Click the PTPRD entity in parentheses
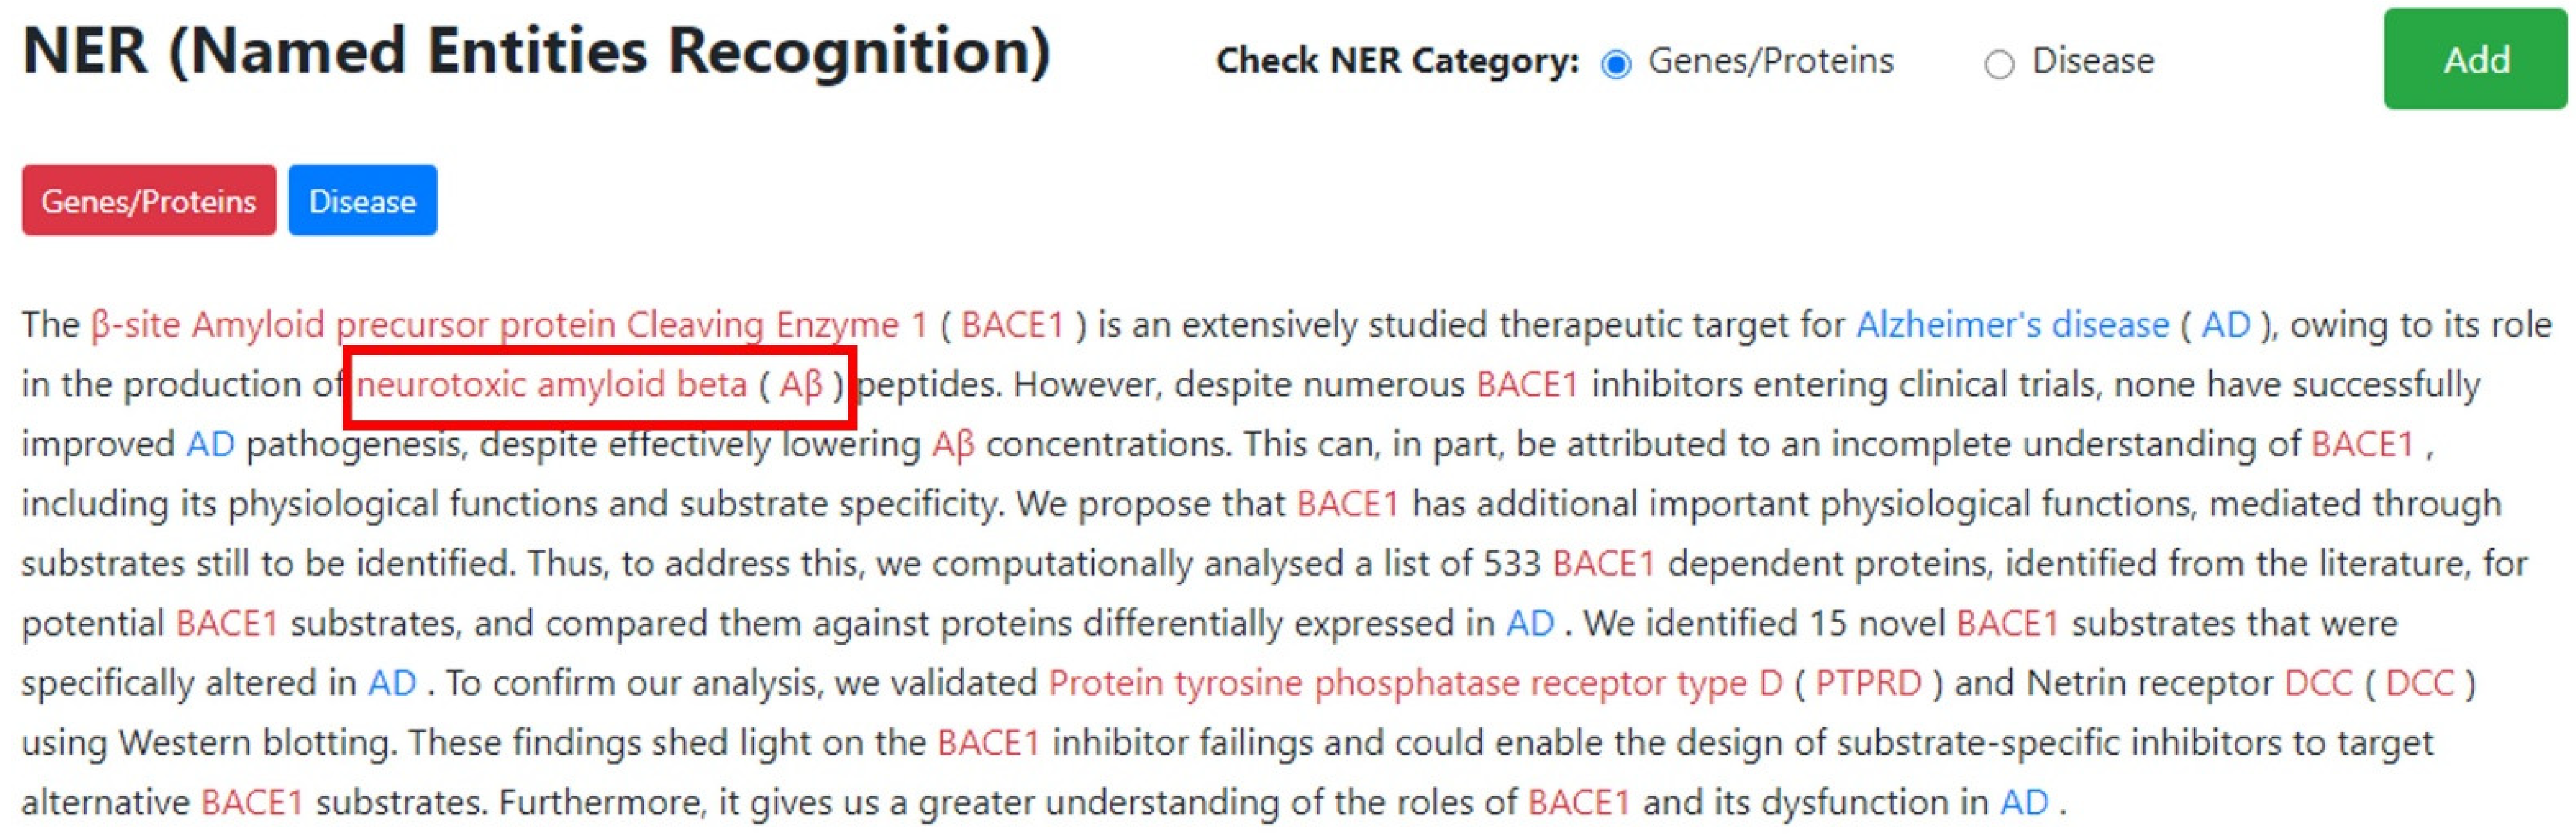Viewport: 2576px width, 834px height. [1867, 683]
